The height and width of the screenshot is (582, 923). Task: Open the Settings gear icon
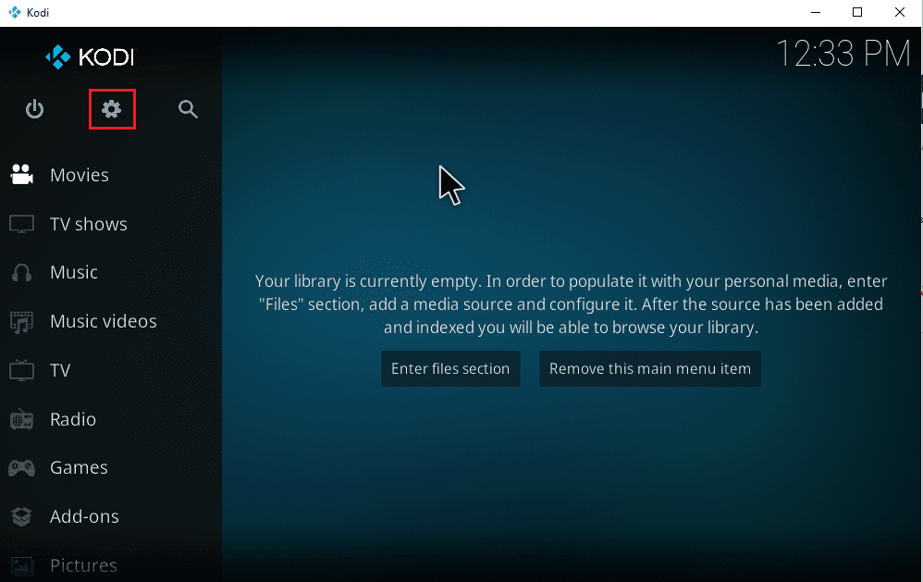click(x=112, y=109)
